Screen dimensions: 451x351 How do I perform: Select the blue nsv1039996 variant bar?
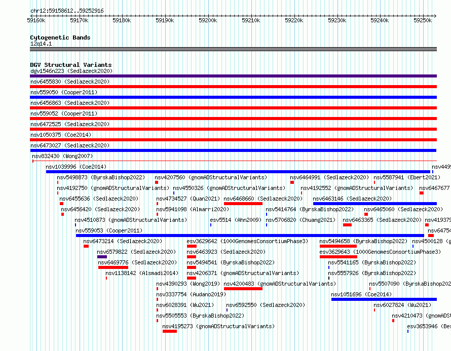click(238, 172)
